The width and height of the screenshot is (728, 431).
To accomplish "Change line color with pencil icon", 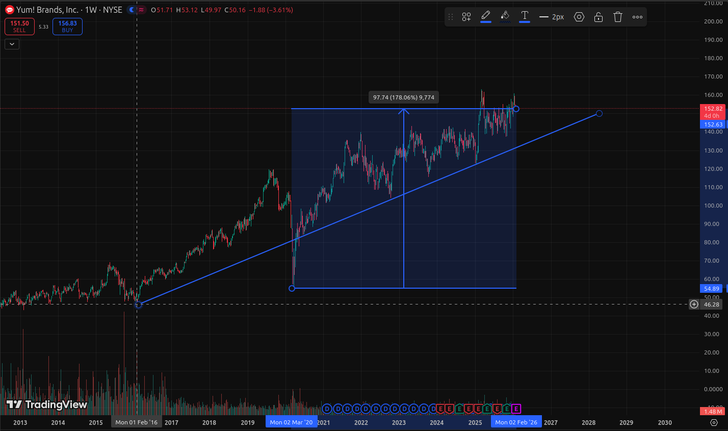I will pos(486,16).
